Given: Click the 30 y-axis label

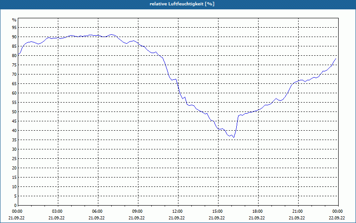Looking at the screenshot, I should coord(14,149).
